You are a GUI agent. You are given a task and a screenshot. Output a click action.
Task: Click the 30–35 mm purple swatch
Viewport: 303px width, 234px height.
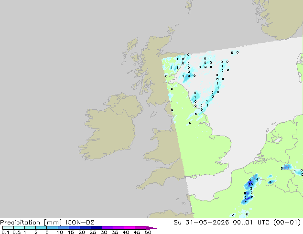click(x=108, y=228)
